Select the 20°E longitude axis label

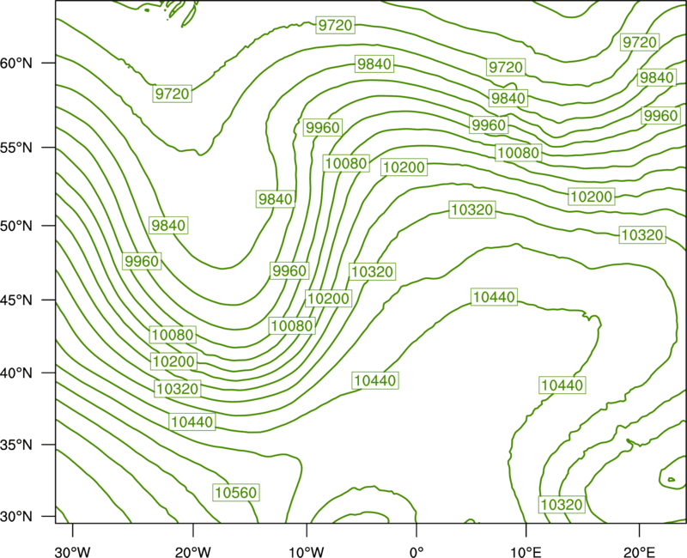pos(639,552)
